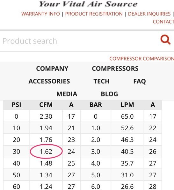174x190 pixels.
Task: Click the CFM column header
Action: point(46,105)
